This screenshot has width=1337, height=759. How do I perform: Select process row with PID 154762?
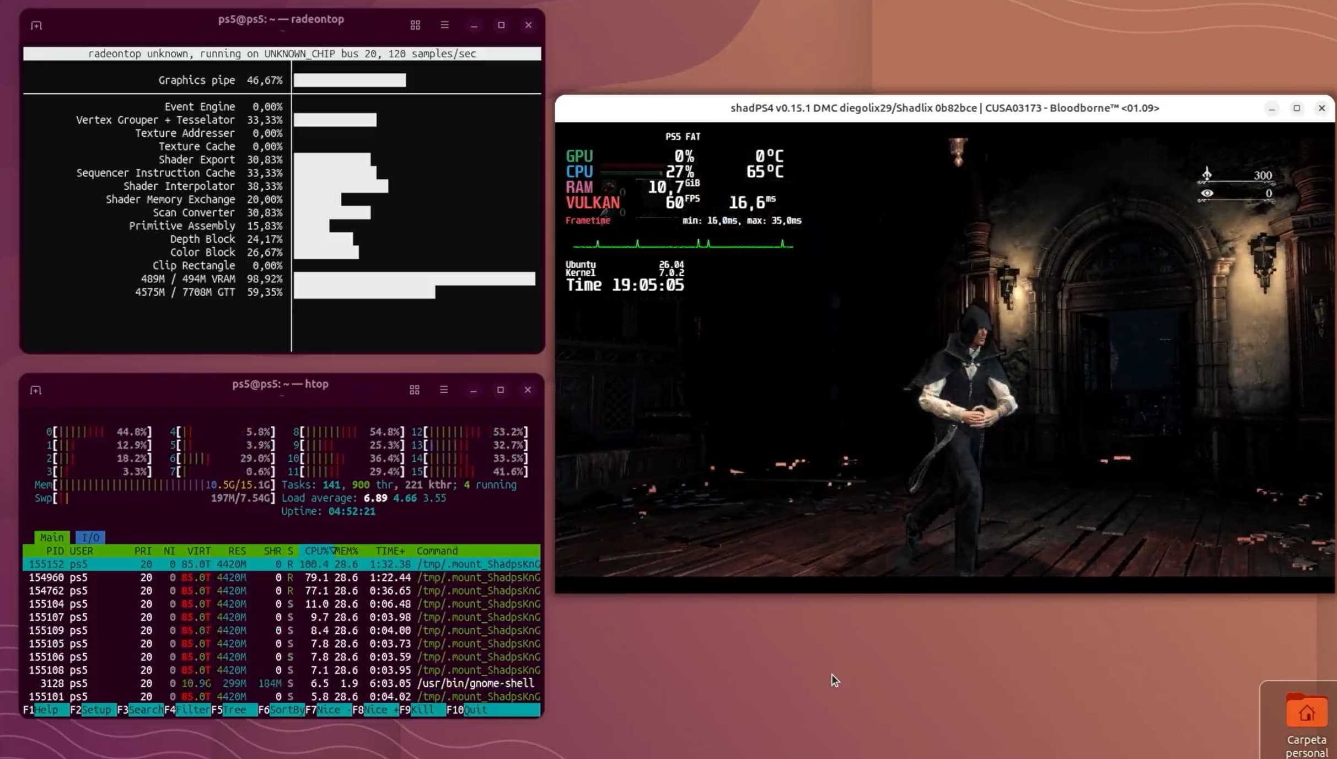[x=282, y=590]
